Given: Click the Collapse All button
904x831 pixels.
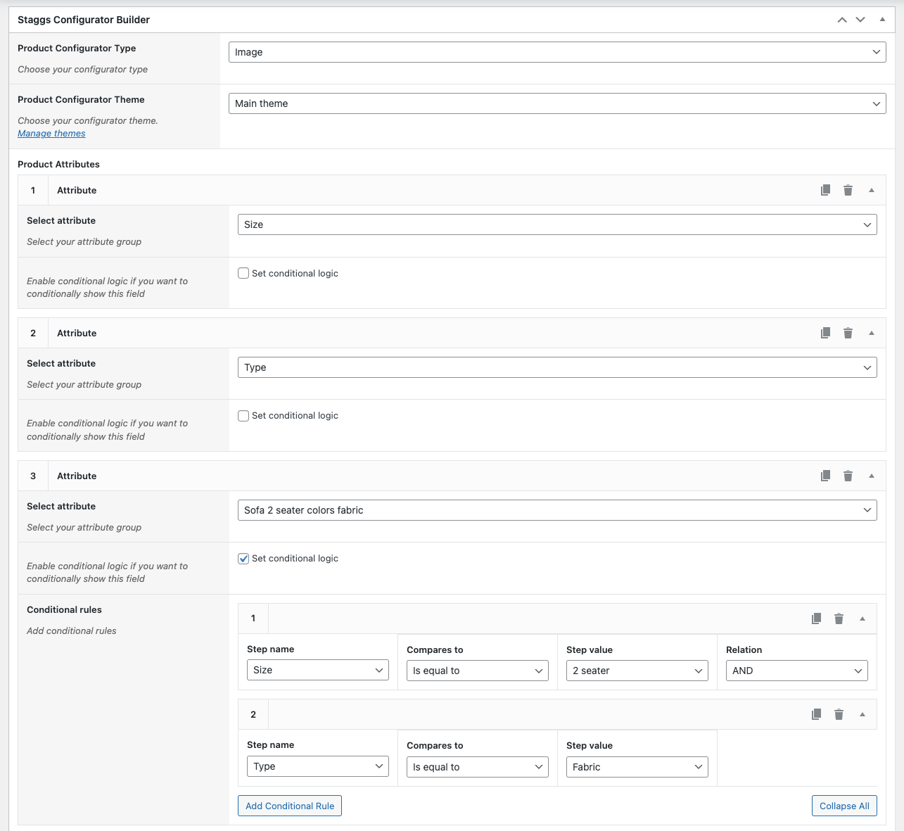Looking at the screenshot, I should click(x=844, y=805).
